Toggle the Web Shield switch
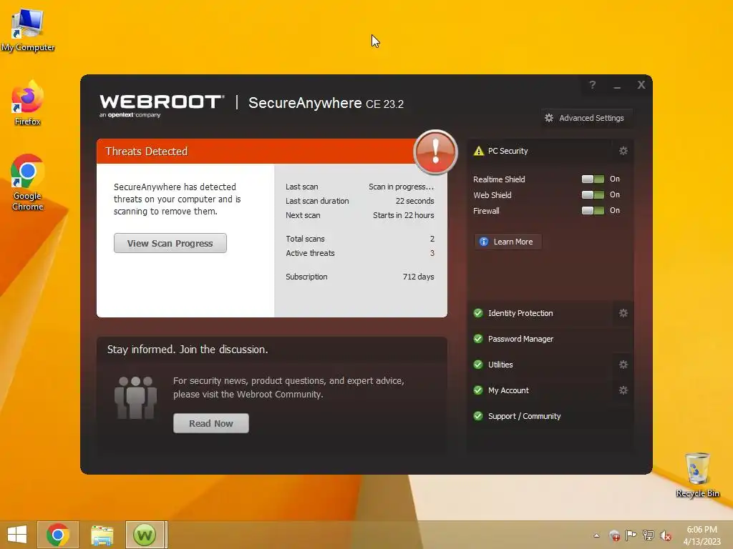 [593, 194]
